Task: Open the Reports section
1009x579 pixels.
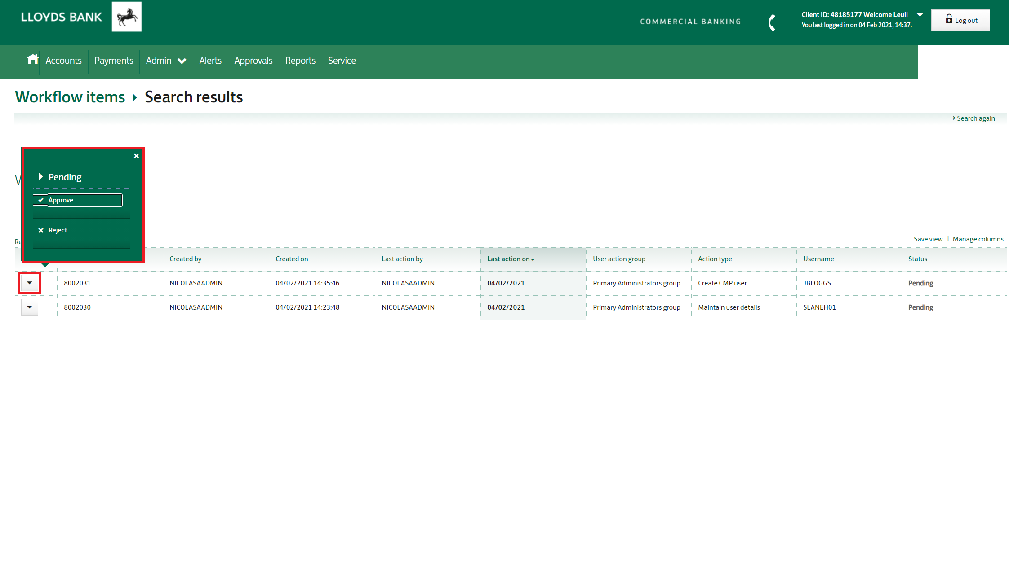Action: tap(300, 61)
